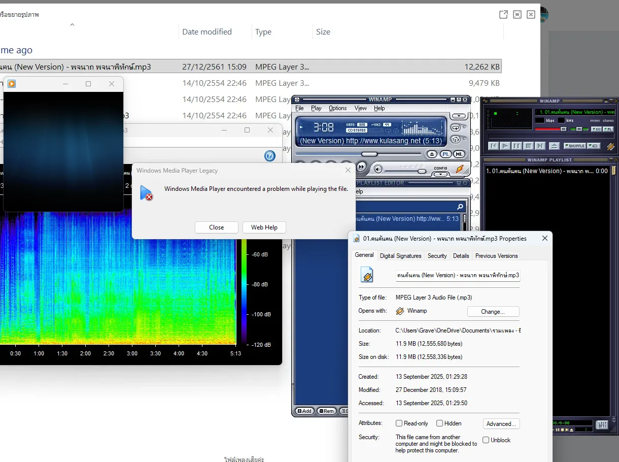
Task: Switch to the Details tab
Action: click(x=461, y=256)
